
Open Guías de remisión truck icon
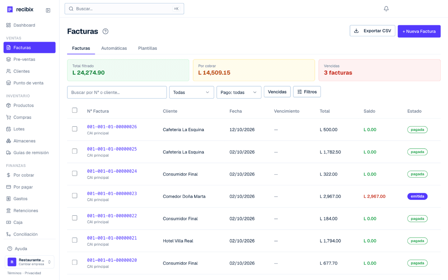[x=8, y=153]
